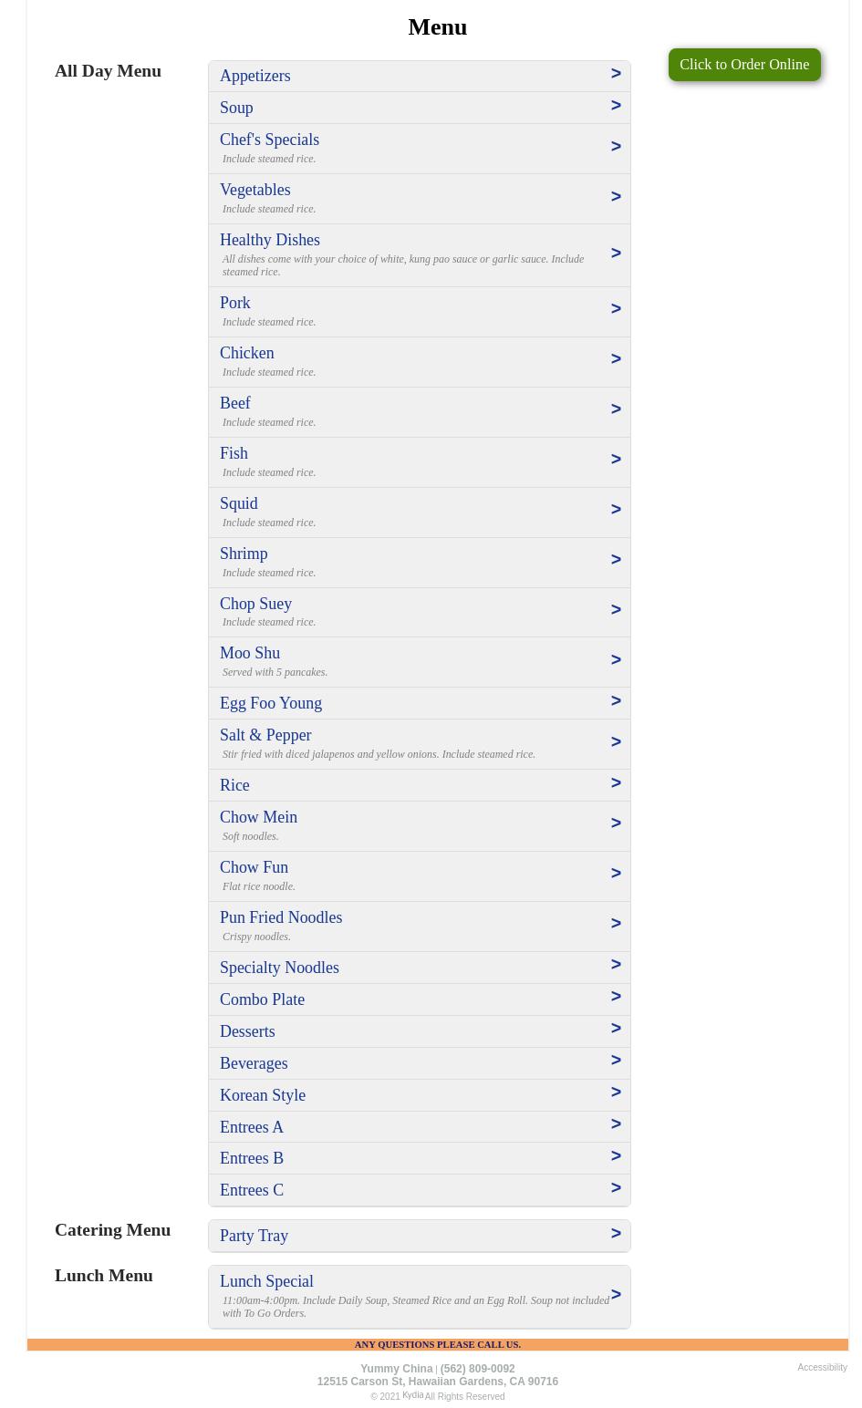
Task: Click the arrow beside Beef
Action: pos(616,409)
